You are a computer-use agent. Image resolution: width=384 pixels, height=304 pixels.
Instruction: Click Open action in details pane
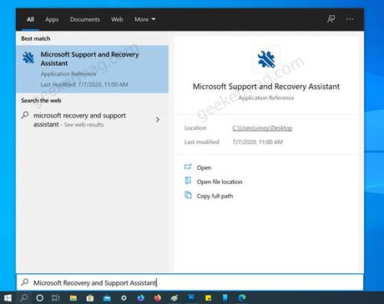pyautogui.click(x=204, y=167)
